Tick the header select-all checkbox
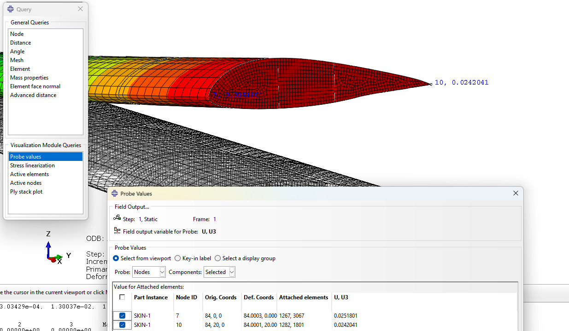Screen dimensions: 569x331 click(122, 297)
